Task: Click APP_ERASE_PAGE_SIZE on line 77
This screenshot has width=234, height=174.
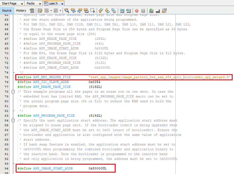Action: click(52, 87)
